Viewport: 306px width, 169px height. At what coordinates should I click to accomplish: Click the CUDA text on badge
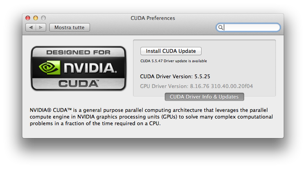point(79,84)
